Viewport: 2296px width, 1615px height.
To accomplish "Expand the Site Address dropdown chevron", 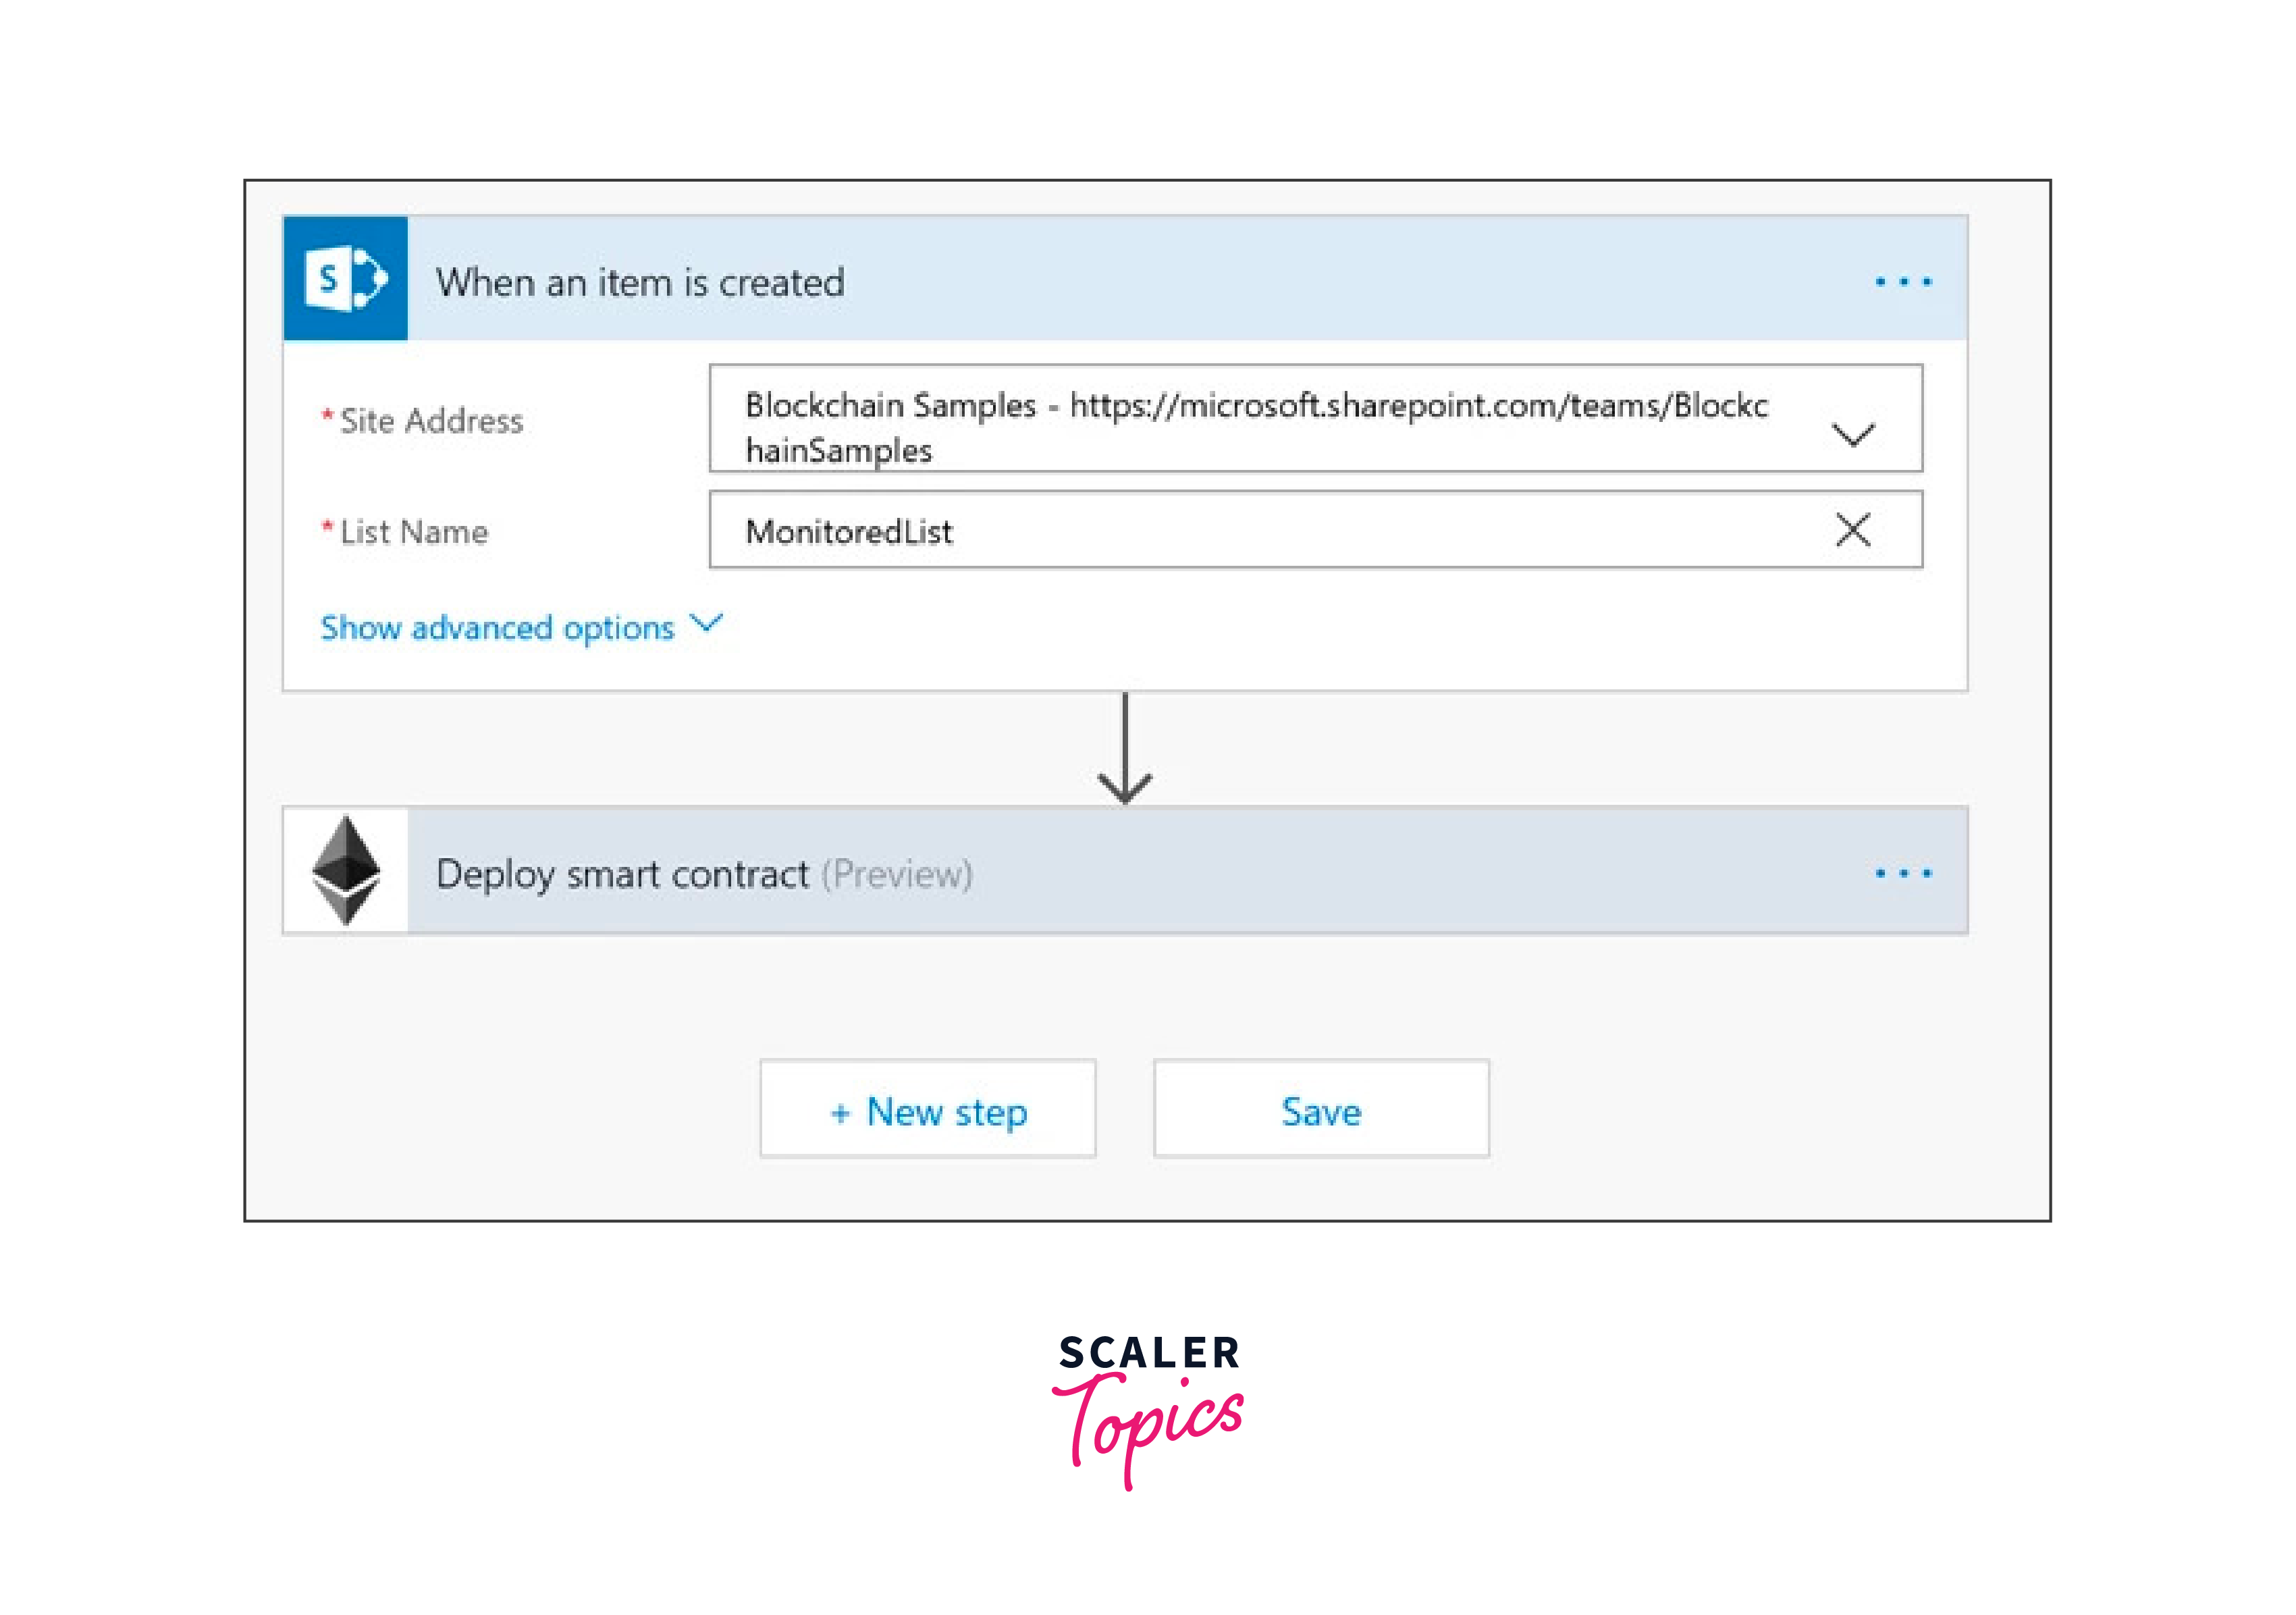I will pyautogui.click(x=1852, y=434).
